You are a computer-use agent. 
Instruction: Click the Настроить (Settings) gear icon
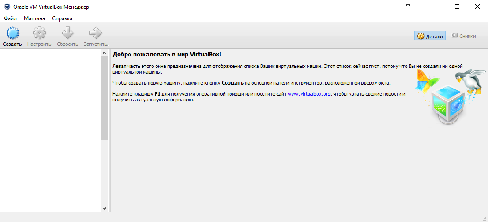39,33
